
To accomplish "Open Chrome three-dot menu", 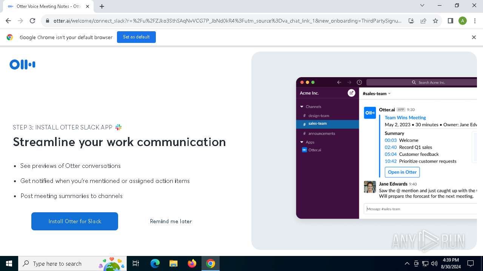I will click(475, 21).
